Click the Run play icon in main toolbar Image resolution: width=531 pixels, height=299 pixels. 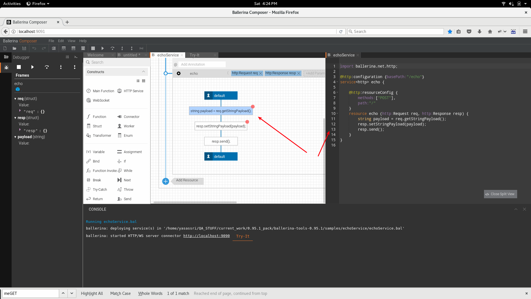(x=103, y=48)
